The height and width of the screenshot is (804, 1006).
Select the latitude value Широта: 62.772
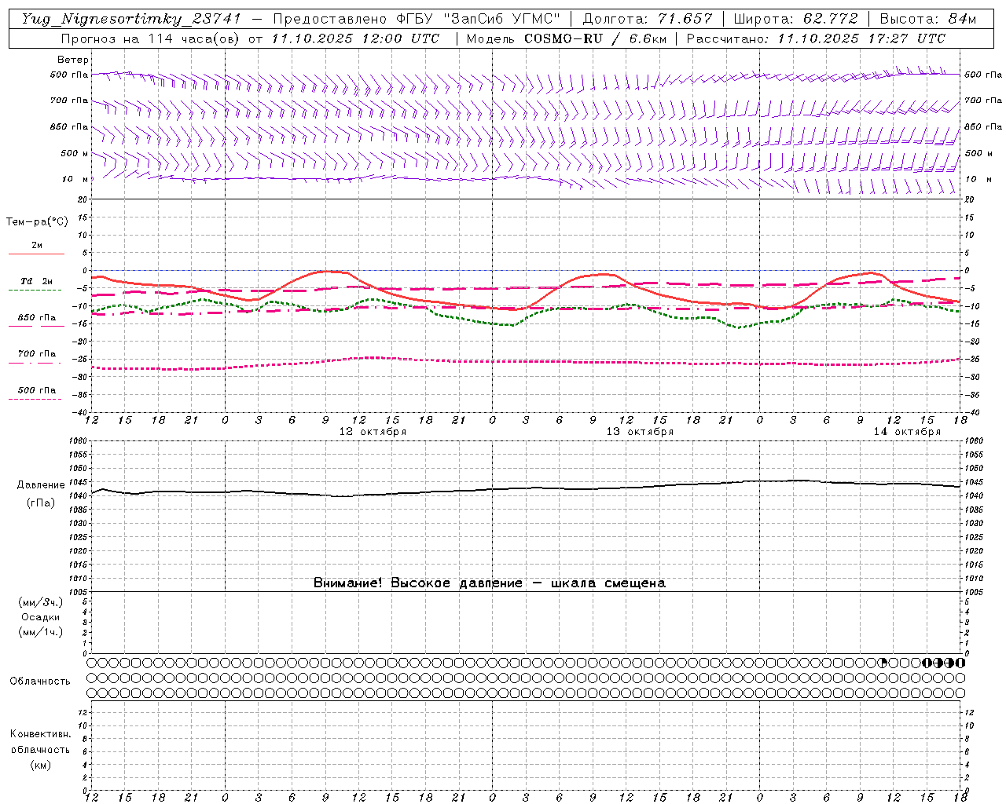[795, 19]
